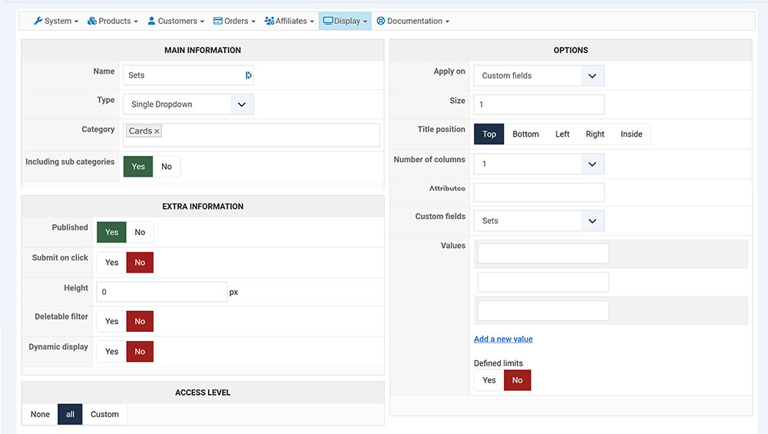Focus the Attributes text field
Viewport: 768px width, 434px height.
click(x=538, y=192)
